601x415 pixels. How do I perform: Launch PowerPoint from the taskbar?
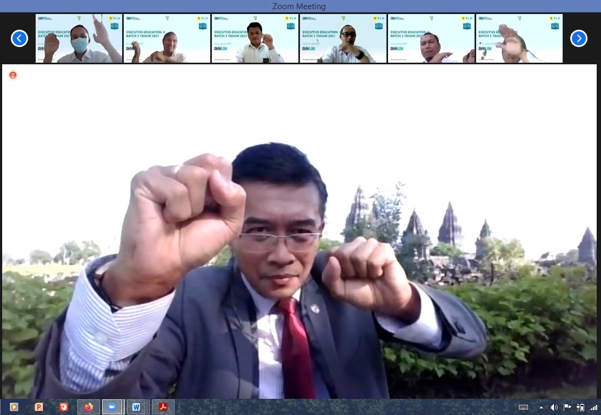pyautogui.click(x=39, y=407)
